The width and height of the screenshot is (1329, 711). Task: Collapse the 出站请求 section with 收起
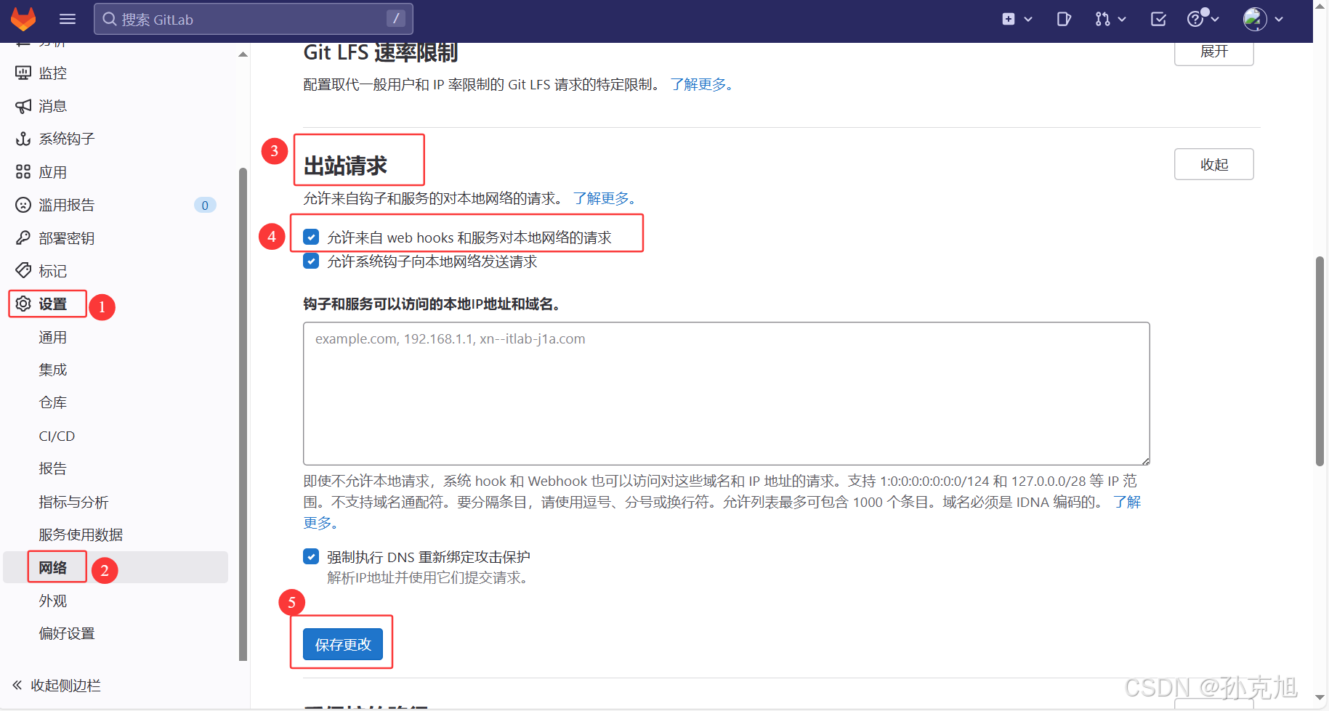1213,164
